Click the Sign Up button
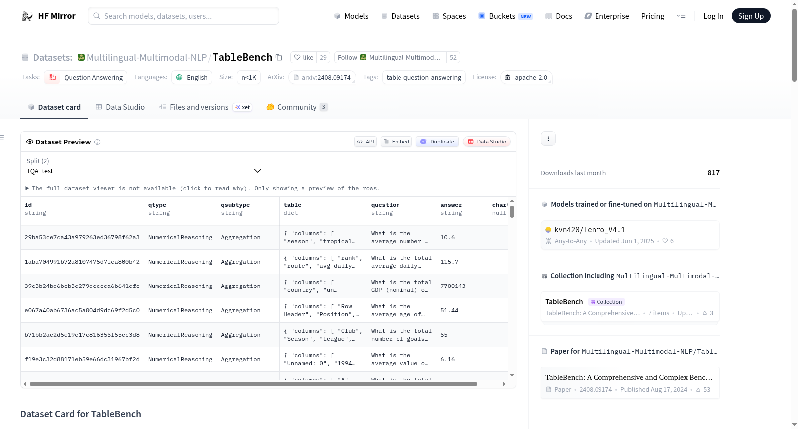Viewport: 798px width, 429px height. [x=751, y=16]
